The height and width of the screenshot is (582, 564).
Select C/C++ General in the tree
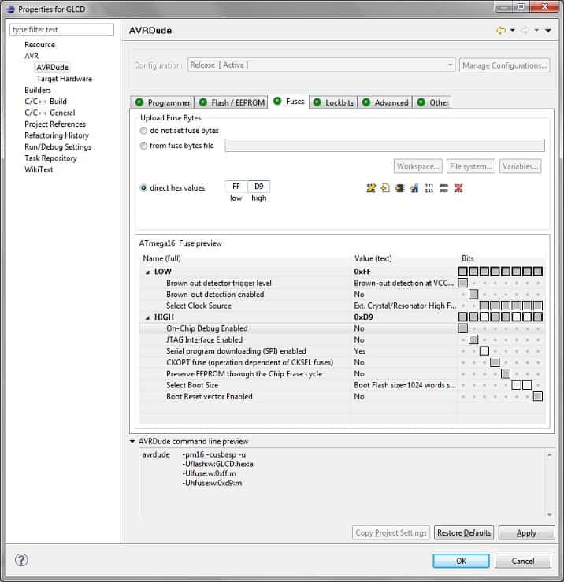pyautogui.click(x=50, y=113)
